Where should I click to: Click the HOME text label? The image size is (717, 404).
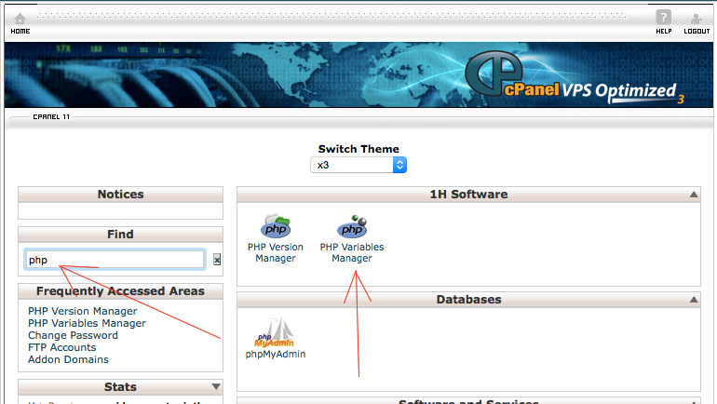[20, 31]
